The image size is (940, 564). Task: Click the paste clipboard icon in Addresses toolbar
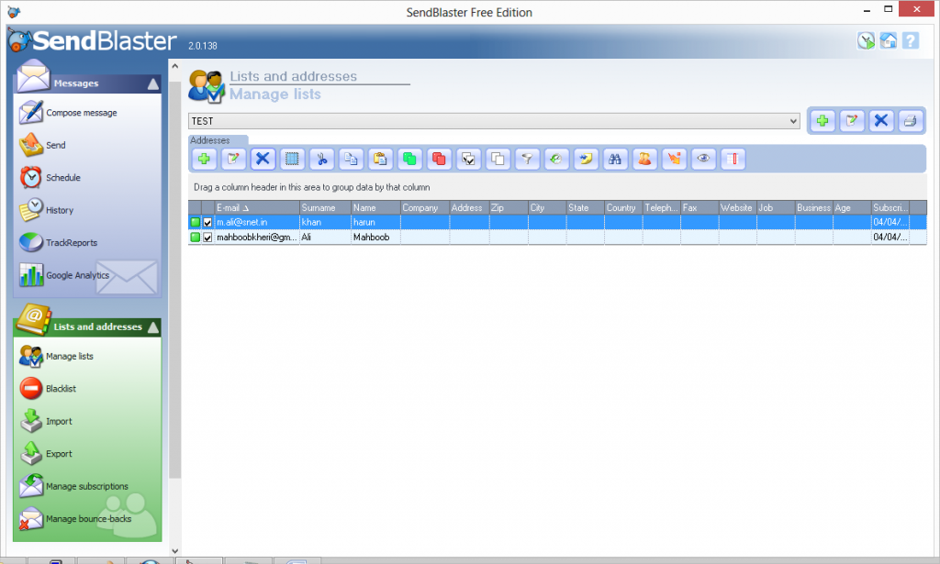pyautogui.click(x=380, y=159)
